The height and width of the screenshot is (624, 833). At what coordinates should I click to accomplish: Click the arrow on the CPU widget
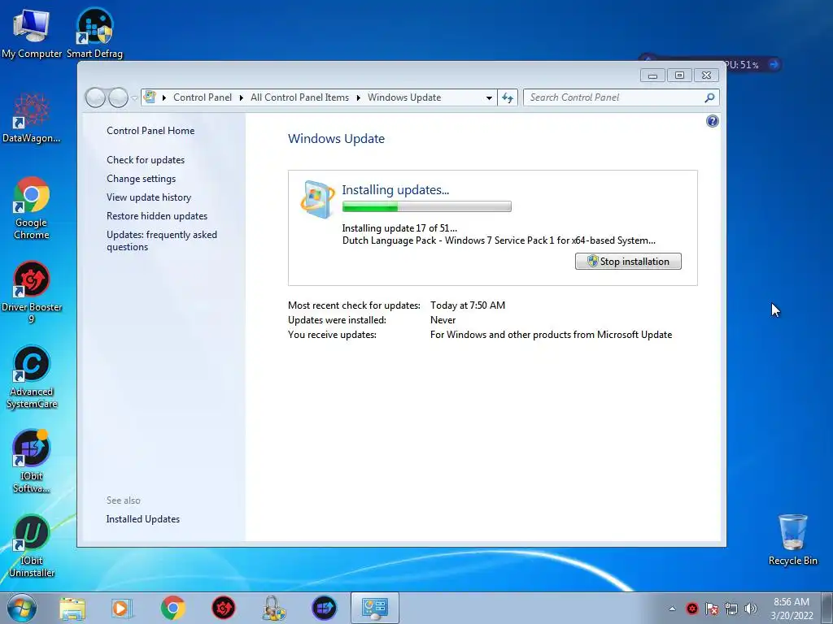pyautogui.click(x=774, y=65)
